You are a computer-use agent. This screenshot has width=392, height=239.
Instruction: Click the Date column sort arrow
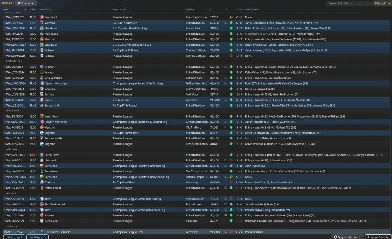click(x=26, y=9)
